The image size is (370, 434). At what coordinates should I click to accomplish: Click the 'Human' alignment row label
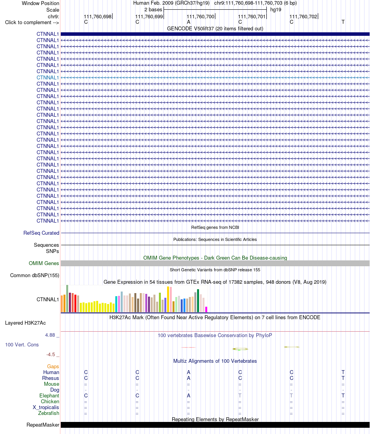tap(51, 372)
